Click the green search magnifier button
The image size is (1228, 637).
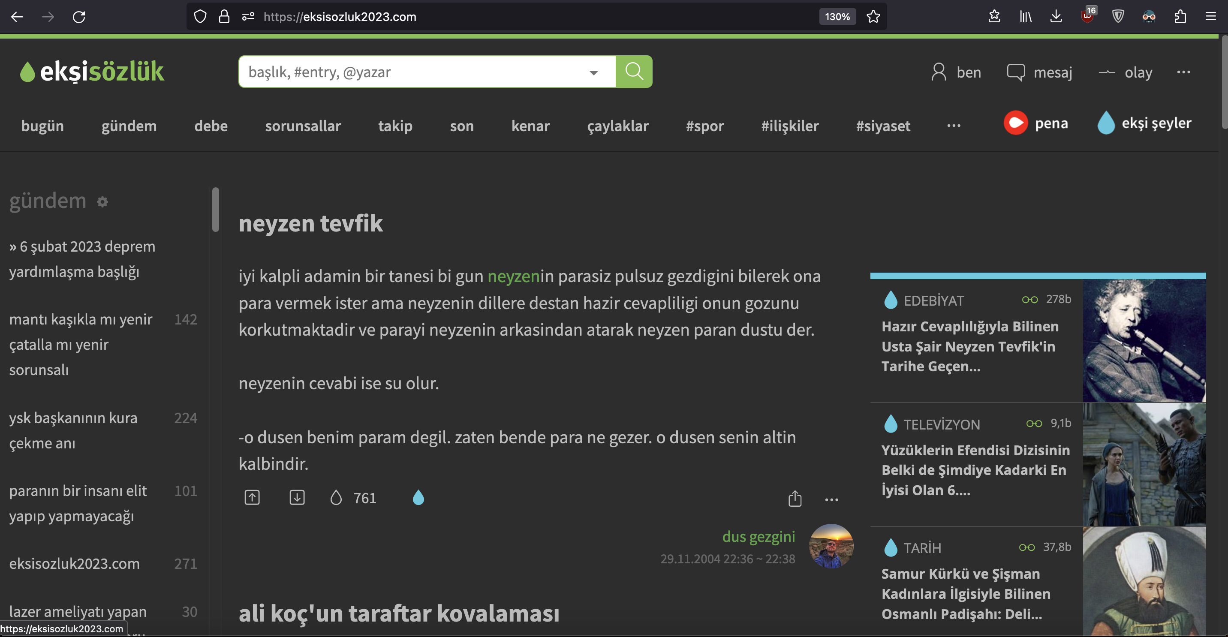coord(634,72)
